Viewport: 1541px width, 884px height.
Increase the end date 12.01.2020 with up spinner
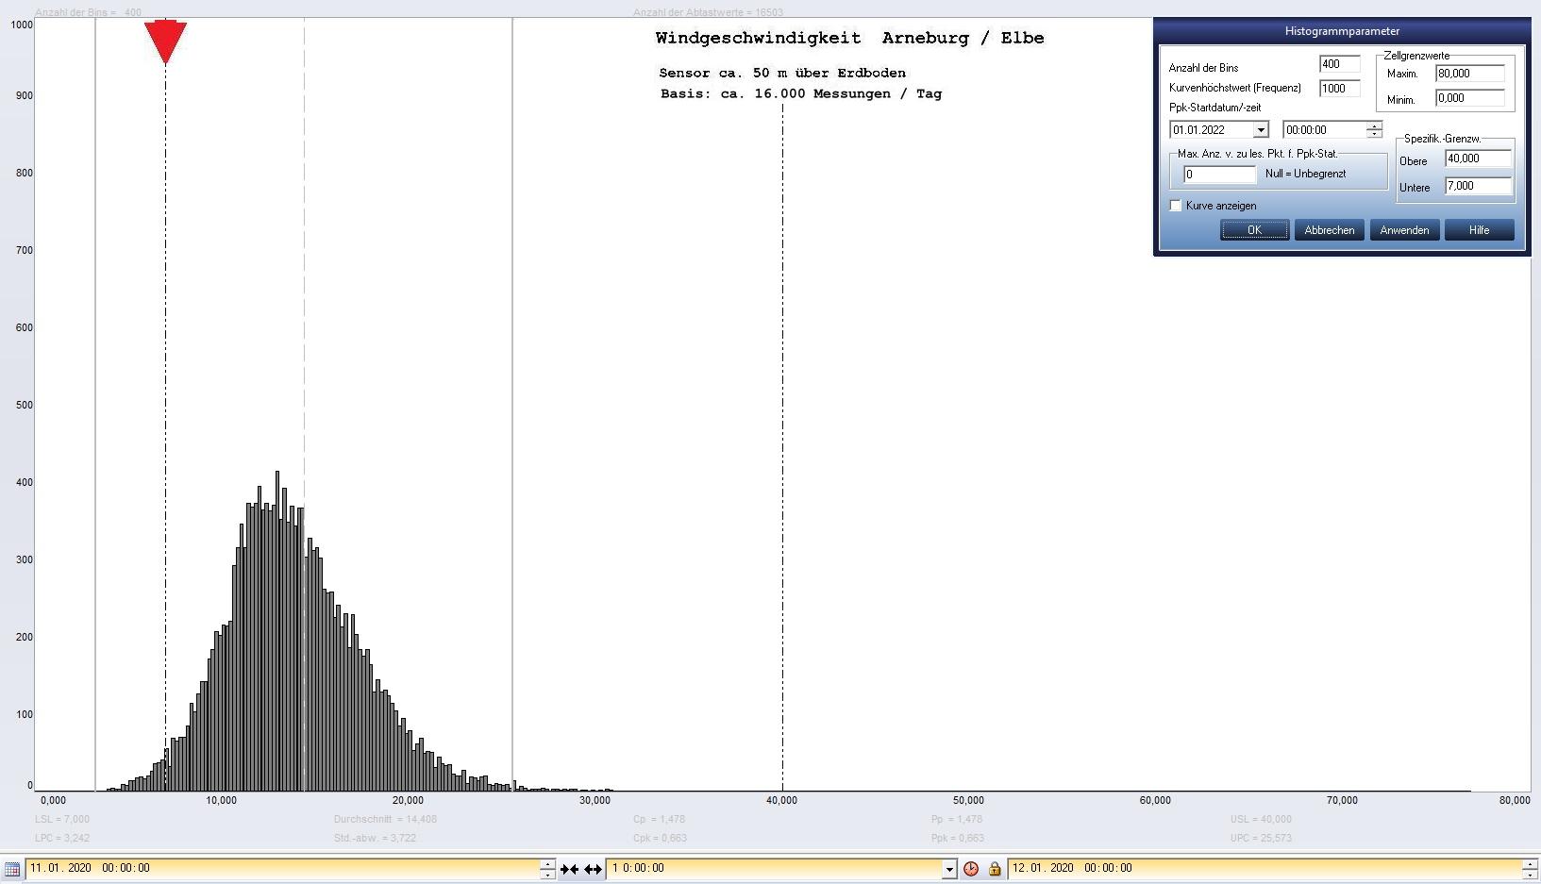click(x=1529, y=863)
